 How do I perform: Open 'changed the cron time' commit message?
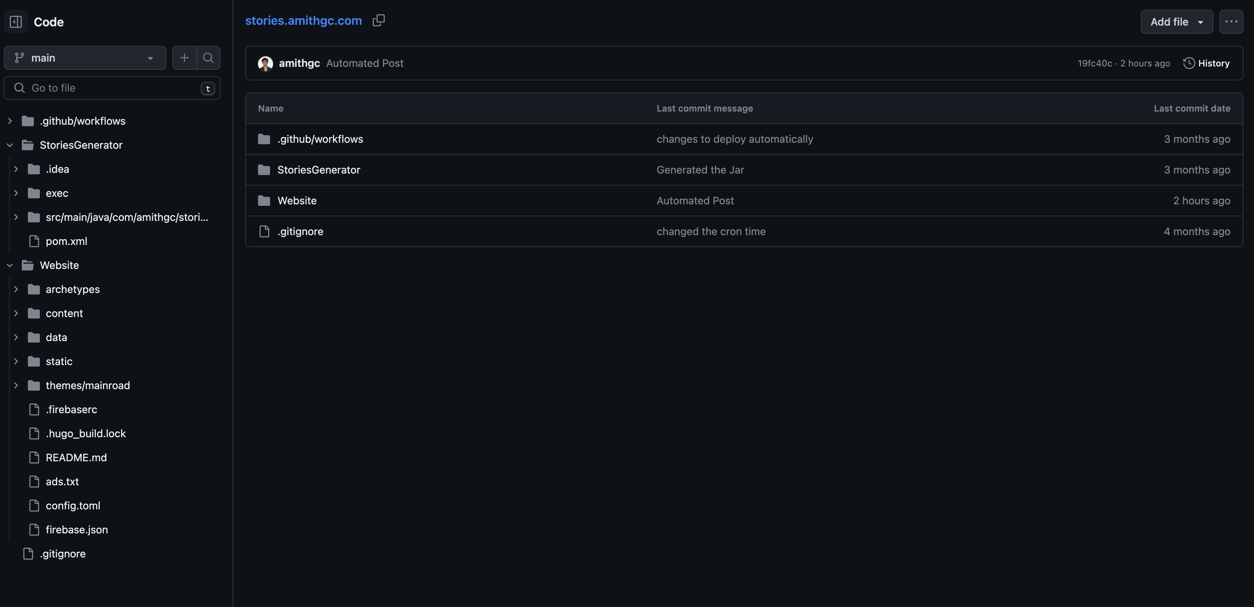click(x=711, y=232)
